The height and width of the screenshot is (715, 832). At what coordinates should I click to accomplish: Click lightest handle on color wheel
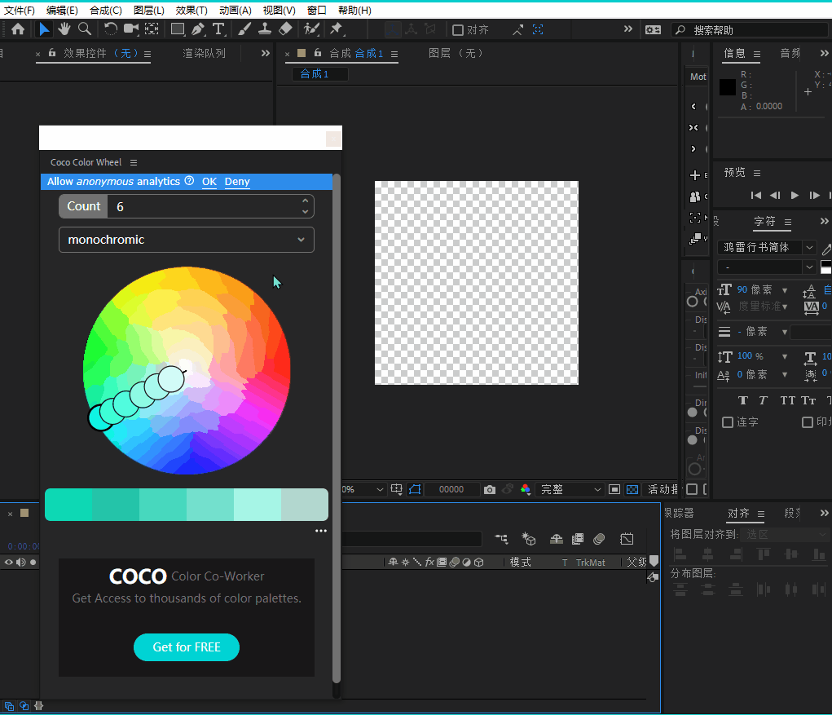171,379
